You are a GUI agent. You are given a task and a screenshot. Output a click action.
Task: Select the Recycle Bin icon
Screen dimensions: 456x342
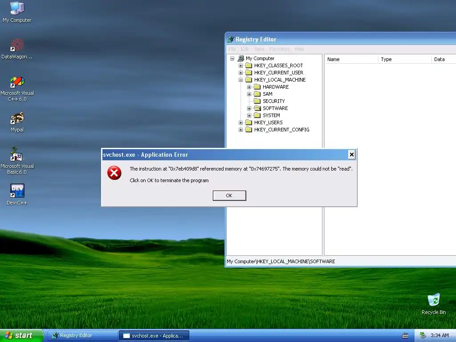click(434, 300)
